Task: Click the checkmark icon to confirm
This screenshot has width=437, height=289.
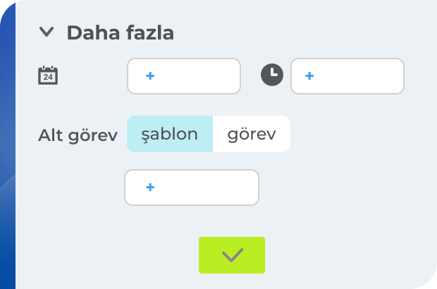Action: click(x=232, y=255)
